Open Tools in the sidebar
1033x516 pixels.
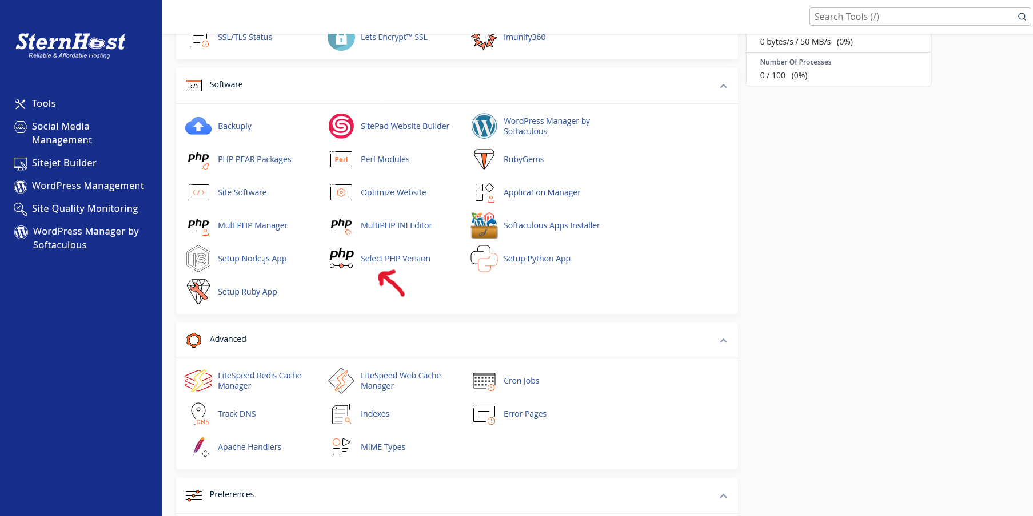[43, 103]
